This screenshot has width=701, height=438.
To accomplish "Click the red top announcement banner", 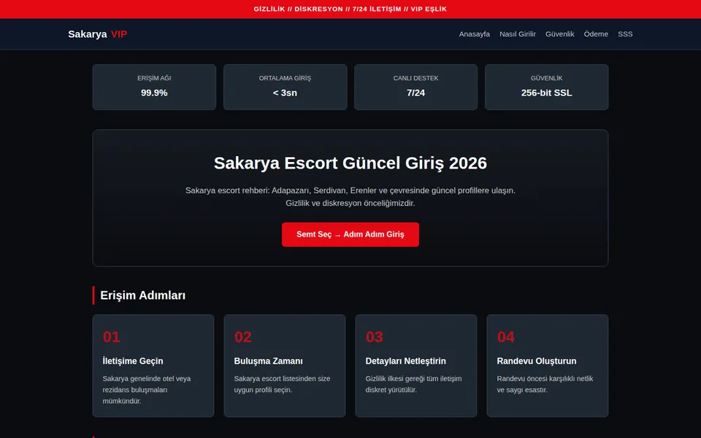I will point(350,9).
